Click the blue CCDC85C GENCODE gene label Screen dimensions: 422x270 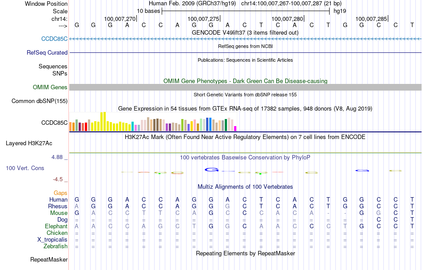coord(54,39)
